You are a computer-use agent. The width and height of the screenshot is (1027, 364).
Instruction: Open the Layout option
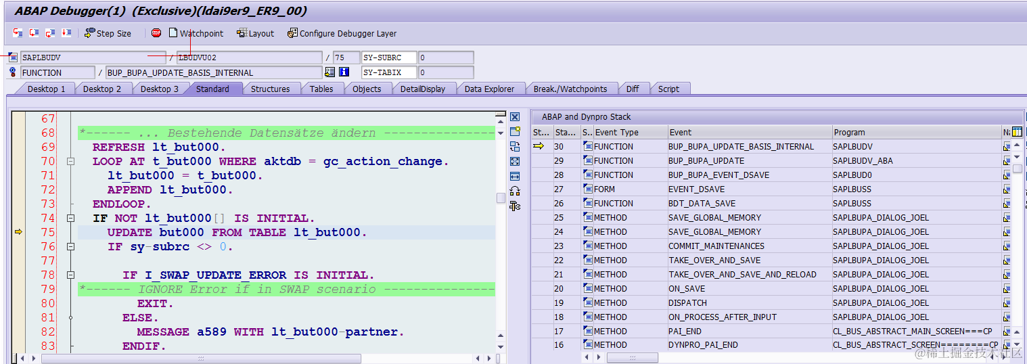[255, 33]
